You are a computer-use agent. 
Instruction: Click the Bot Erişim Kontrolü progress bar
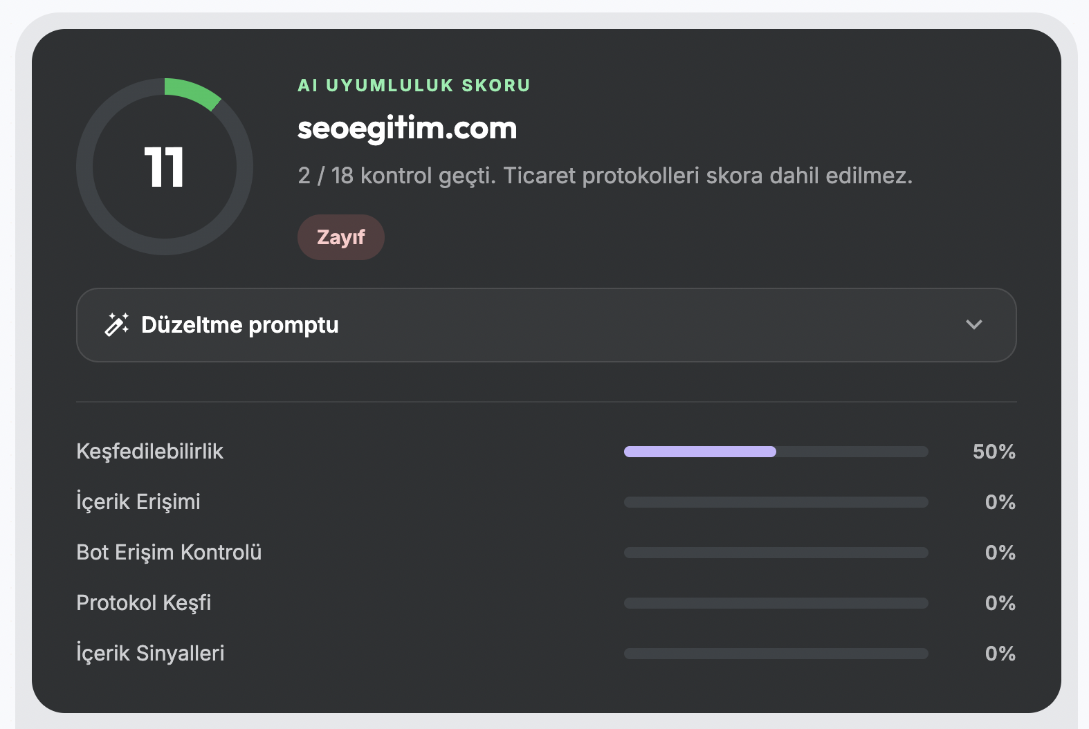[x=776, y=553]
